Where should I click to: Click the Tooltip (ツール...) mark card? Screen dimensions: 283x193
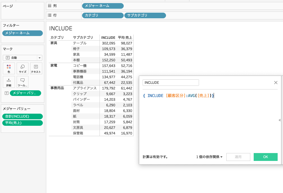23,82
